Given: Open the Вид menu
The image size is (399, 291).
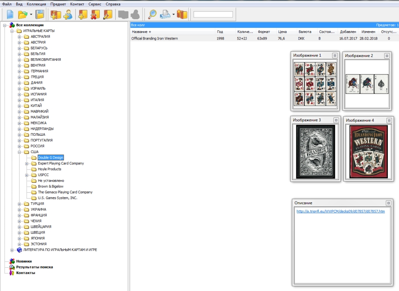Looking at the screenshot, I should tap(19, 4).
